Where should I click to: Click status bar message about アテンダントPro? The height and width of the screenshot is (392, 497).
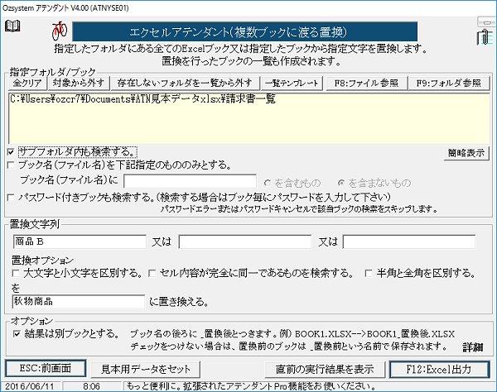[251, 386]
